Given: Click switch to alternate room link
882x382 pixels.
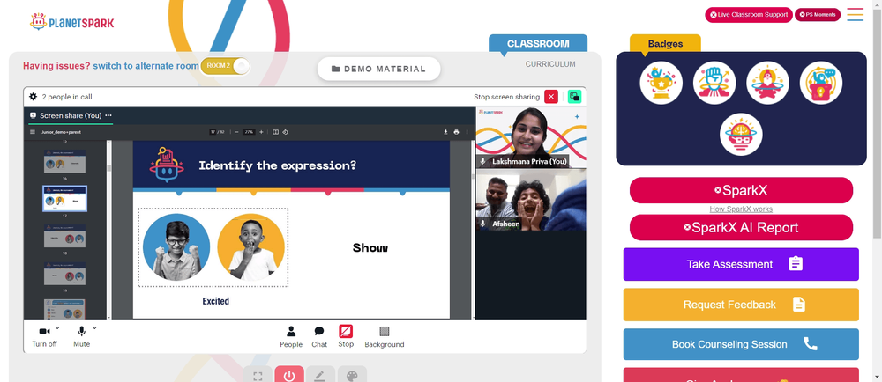Looking at the screenshot, I should coord(146,66).
